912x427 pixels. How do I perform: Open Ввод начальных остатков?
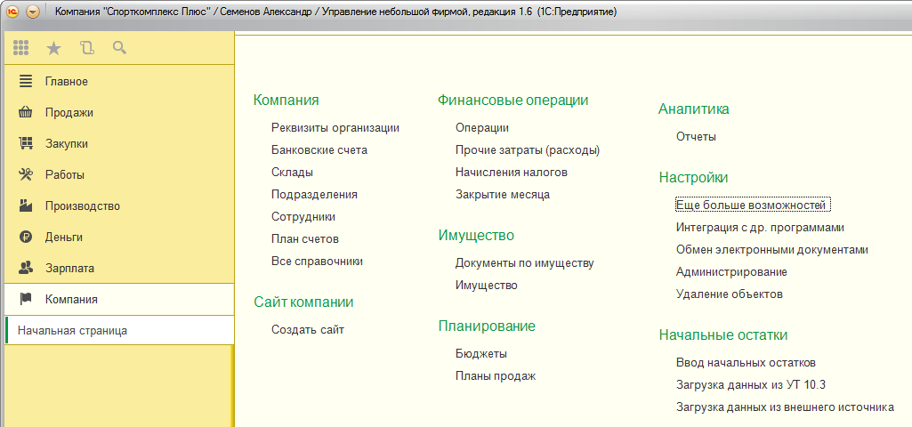pyautogui.click(x=746, y=362)
